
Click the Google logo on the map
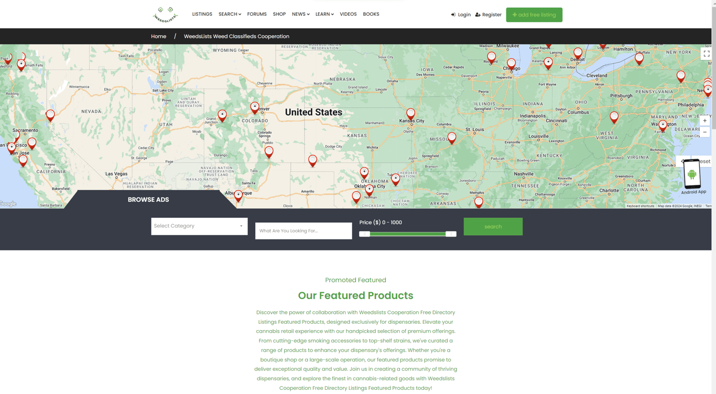click(x=8, y=204)
